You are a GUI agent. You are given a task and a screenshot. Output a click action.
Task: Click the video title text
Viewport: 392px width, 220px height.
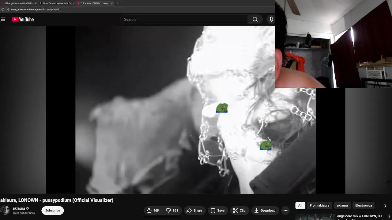[x=57, y=200]
